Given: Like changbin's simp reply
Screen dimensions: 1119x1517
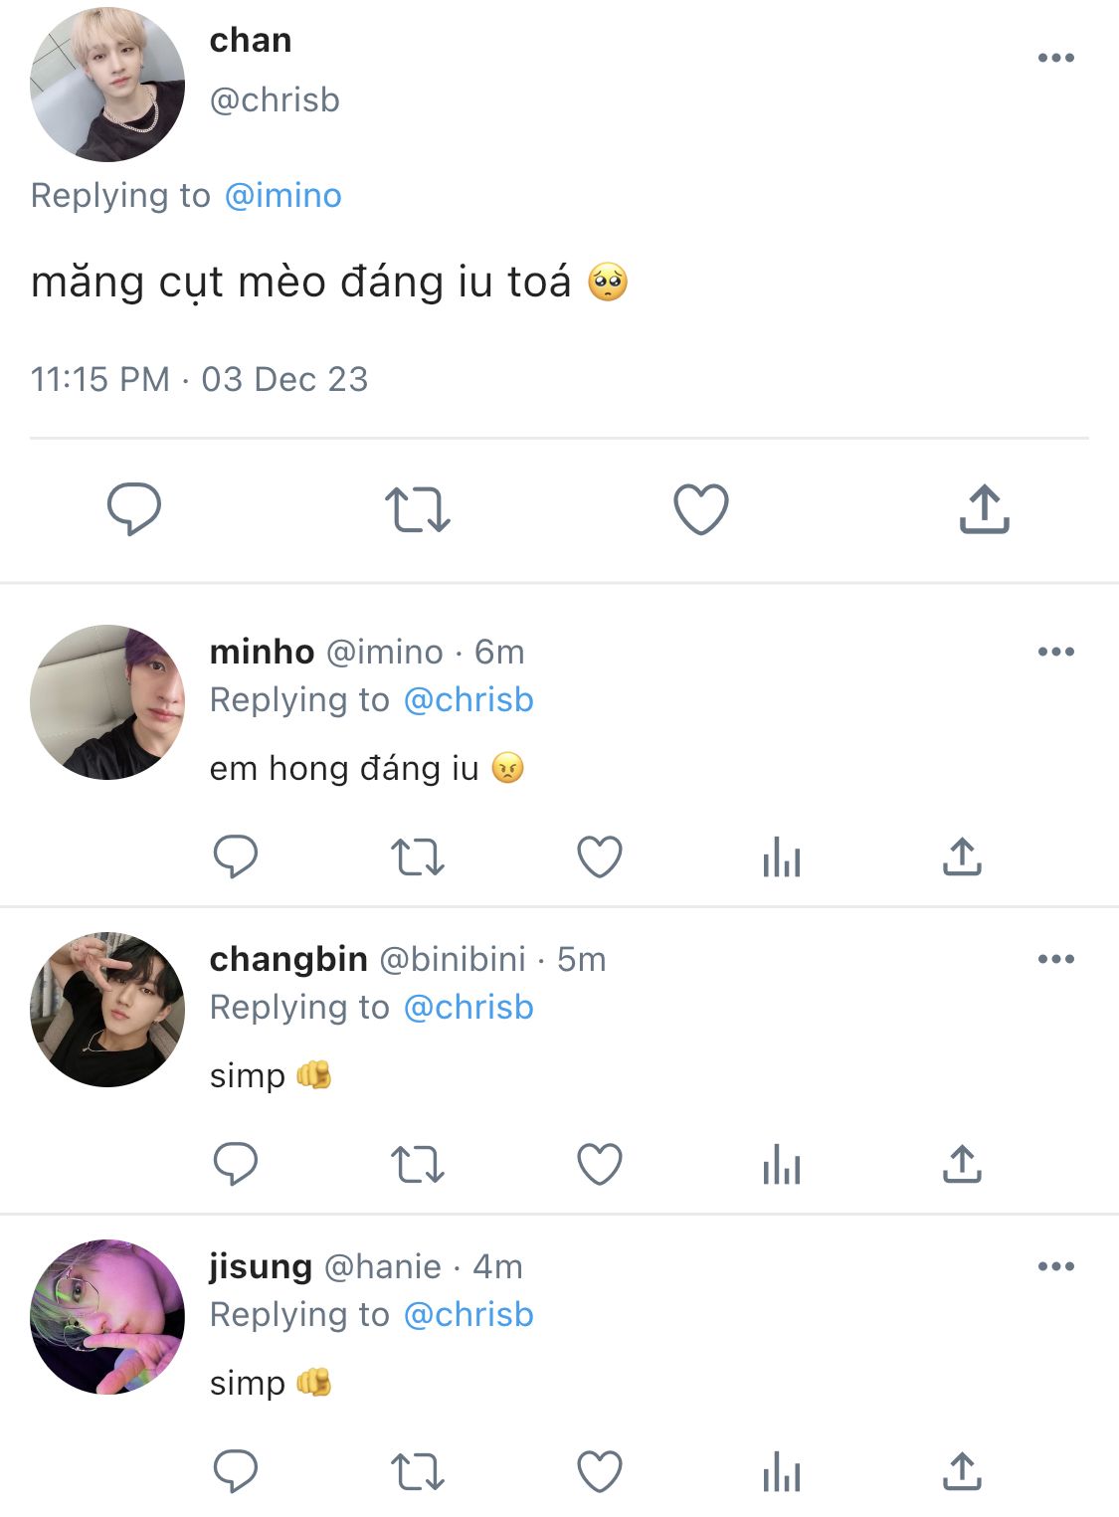Looking at the screenshot, I should [x=600, y=1164].
